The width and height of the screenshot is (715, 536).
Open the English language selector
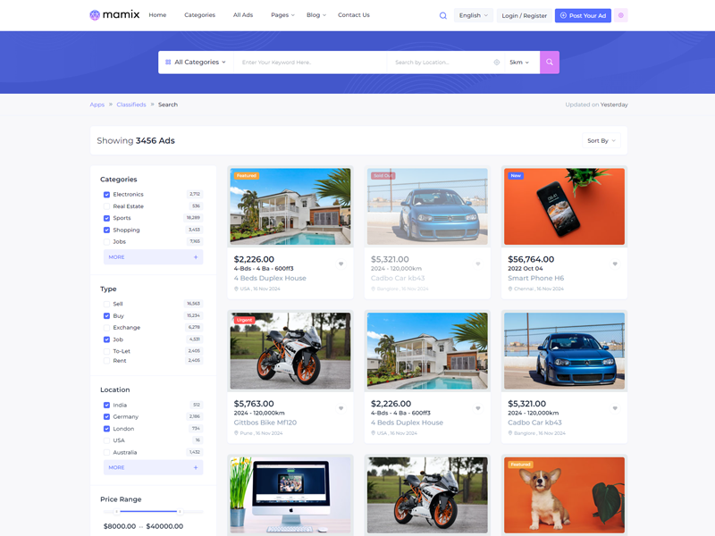(x=473, y=15)
